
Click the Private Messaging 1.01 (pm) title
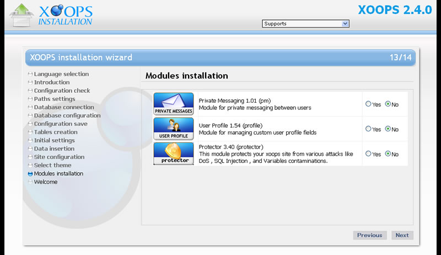(235, 101)
